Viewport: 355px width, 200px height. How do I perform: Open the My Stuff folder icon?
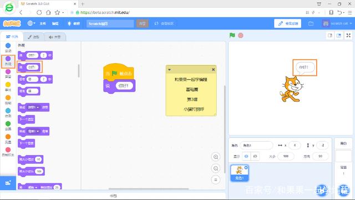(311, 23)
